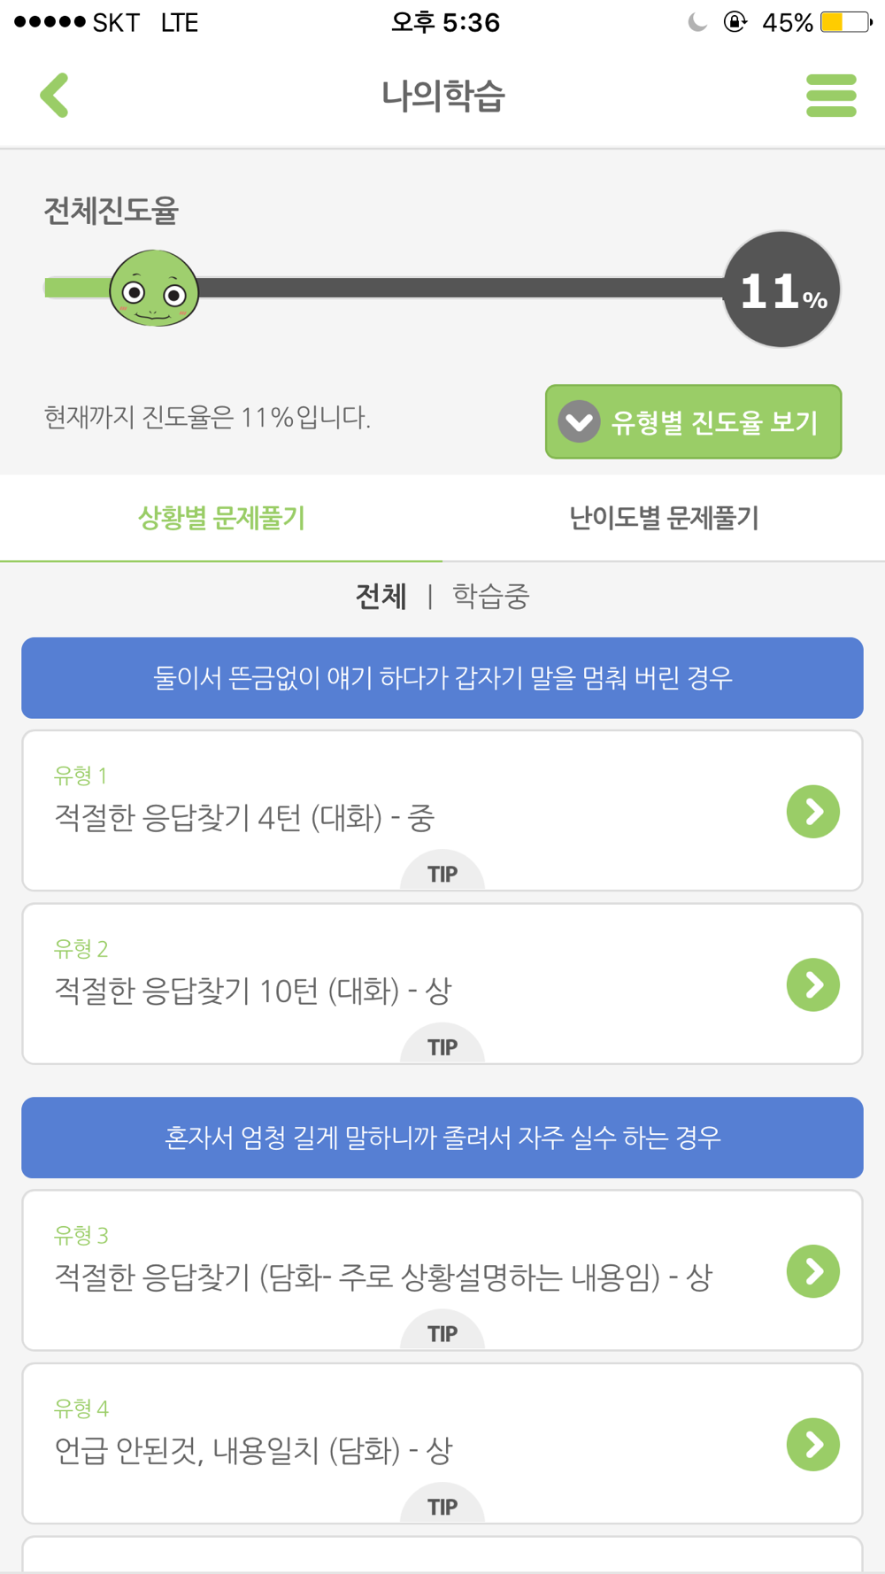This screenshot has width=885, height=1574.
Task: Switch to 난이도별 문제풀기 tab
Action: (x=664, y=518)
